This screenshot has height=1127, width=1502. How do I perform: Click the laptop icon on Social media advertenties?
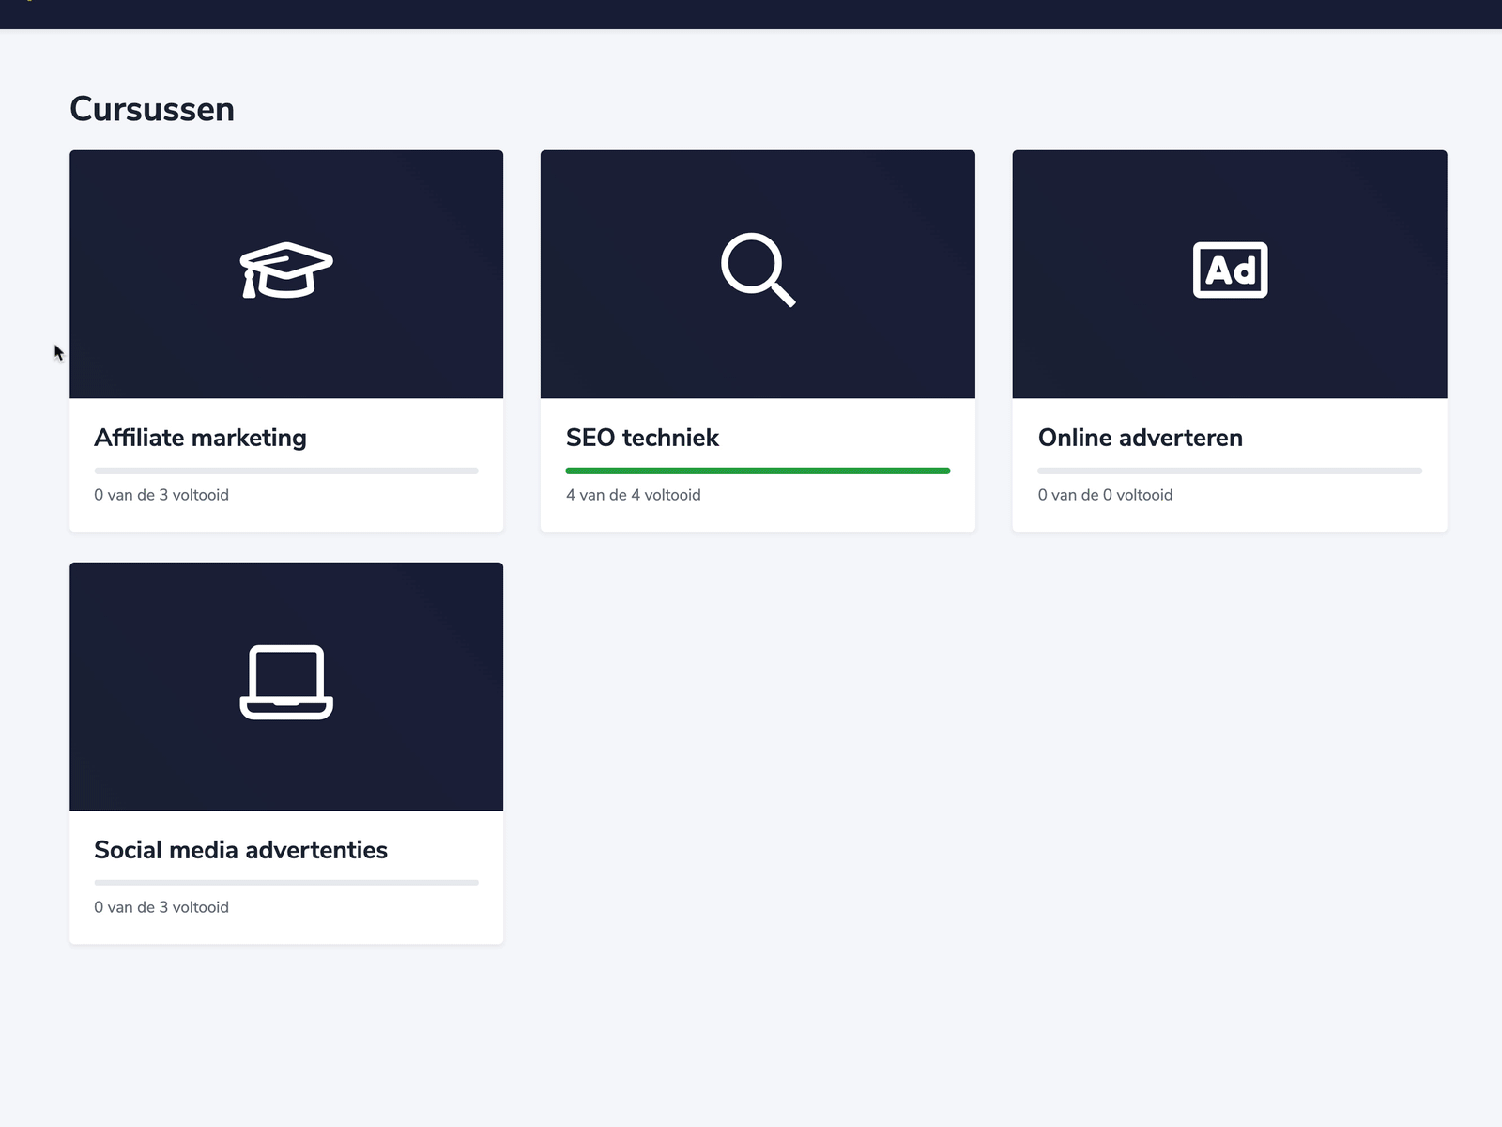(x=286, y=683)
